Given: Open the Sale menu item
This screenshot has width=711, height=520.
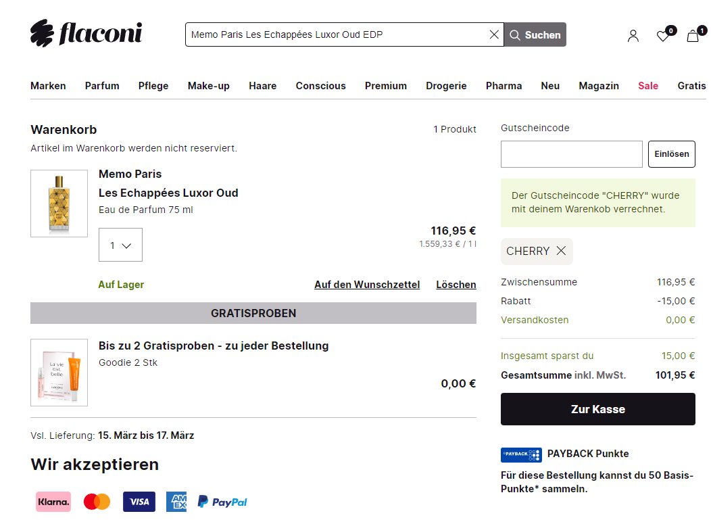Looking at the screenshot, I should coord(647,86).
